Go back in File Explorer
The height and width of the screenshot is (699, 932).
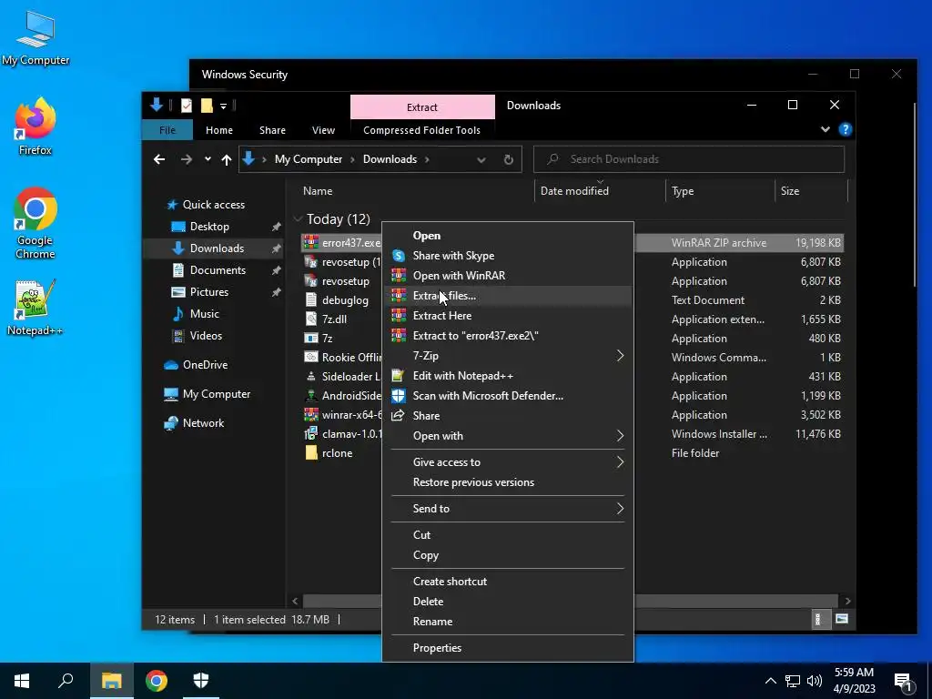[158, 159]
